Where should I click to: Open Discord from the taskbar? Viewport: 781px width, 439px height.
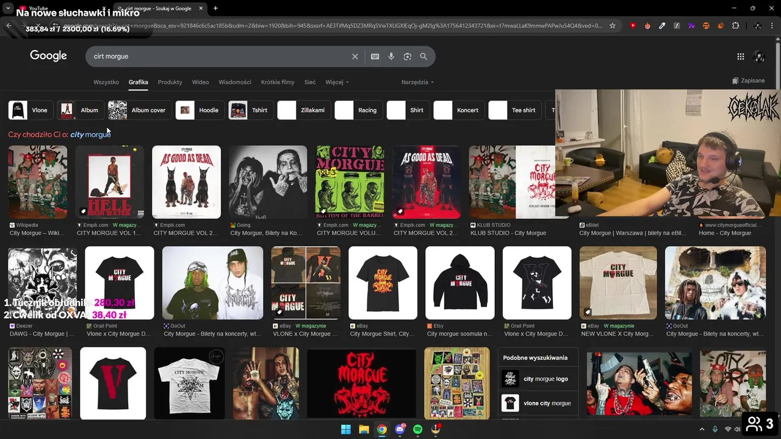coord(400,429)
